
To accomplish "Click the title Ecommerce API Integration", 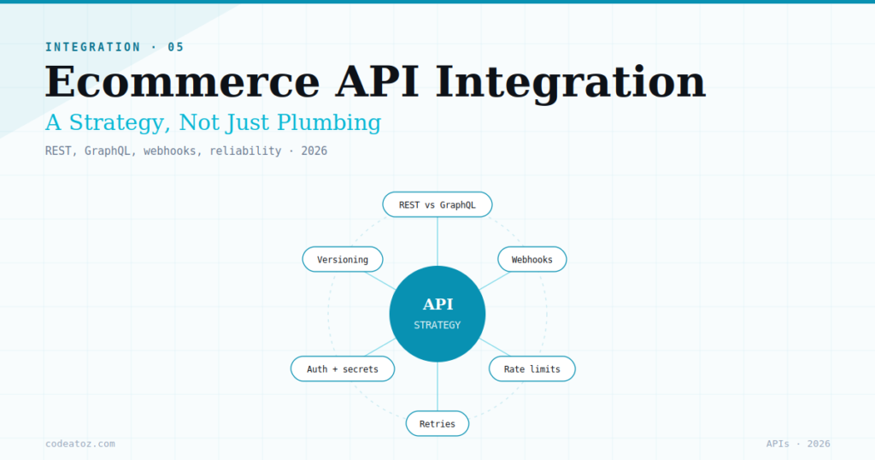I will 376,82.
